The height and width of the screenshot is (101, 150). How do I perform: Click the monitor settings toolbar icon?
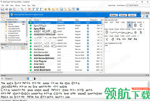coord(62,9)
